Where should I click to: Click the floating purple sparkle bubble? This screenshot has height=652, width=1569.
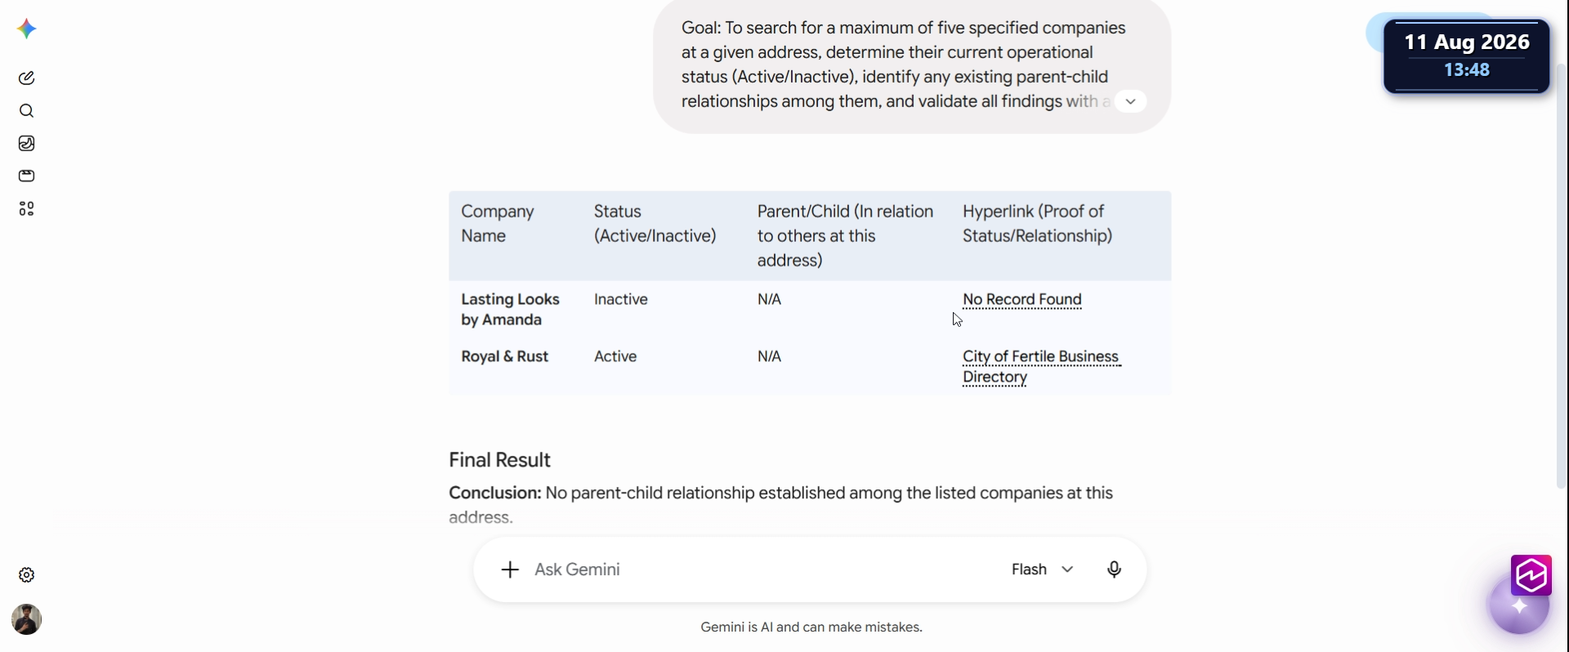(x=1518, y=607)
